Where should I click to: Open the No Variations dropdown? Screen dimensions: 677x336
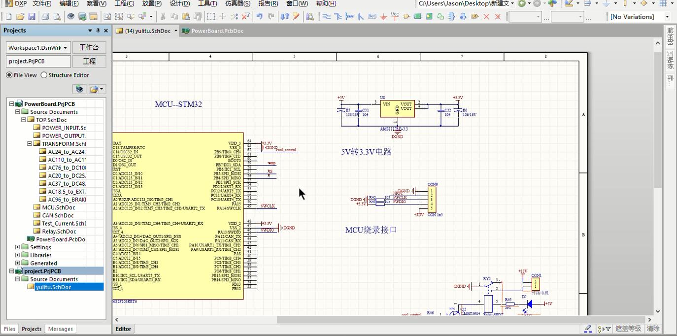667,17
